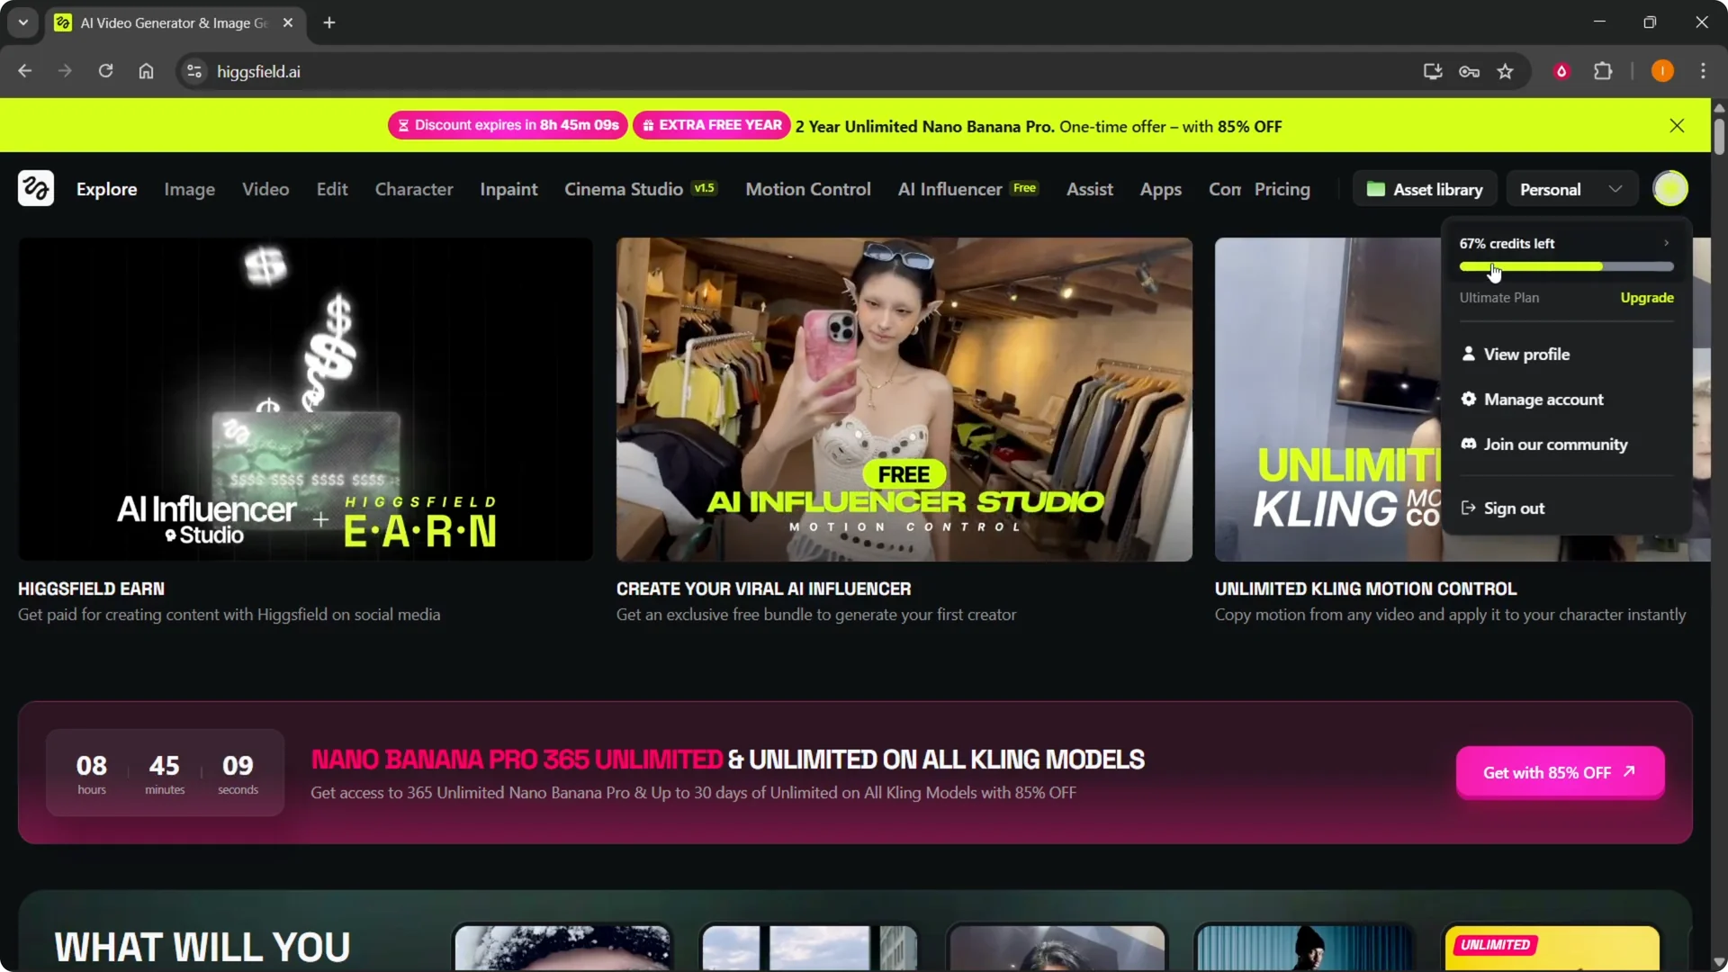Viewport: 1728px width, 972px height.
Task: Dismiss the yellow promo banner
Action: click(x=1677, y=126)
